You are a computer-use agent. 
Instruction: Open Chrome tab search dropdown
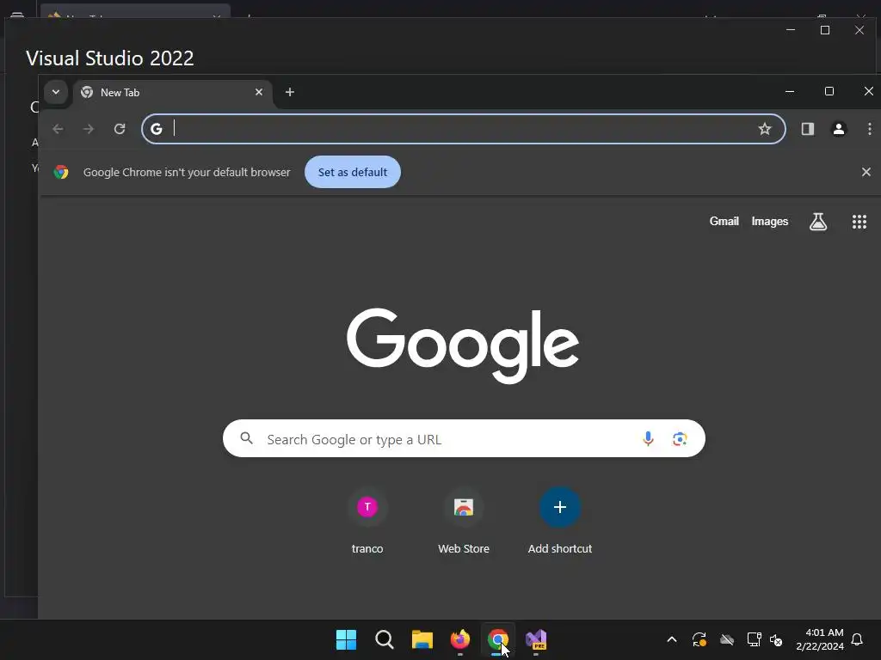point(56,92)
